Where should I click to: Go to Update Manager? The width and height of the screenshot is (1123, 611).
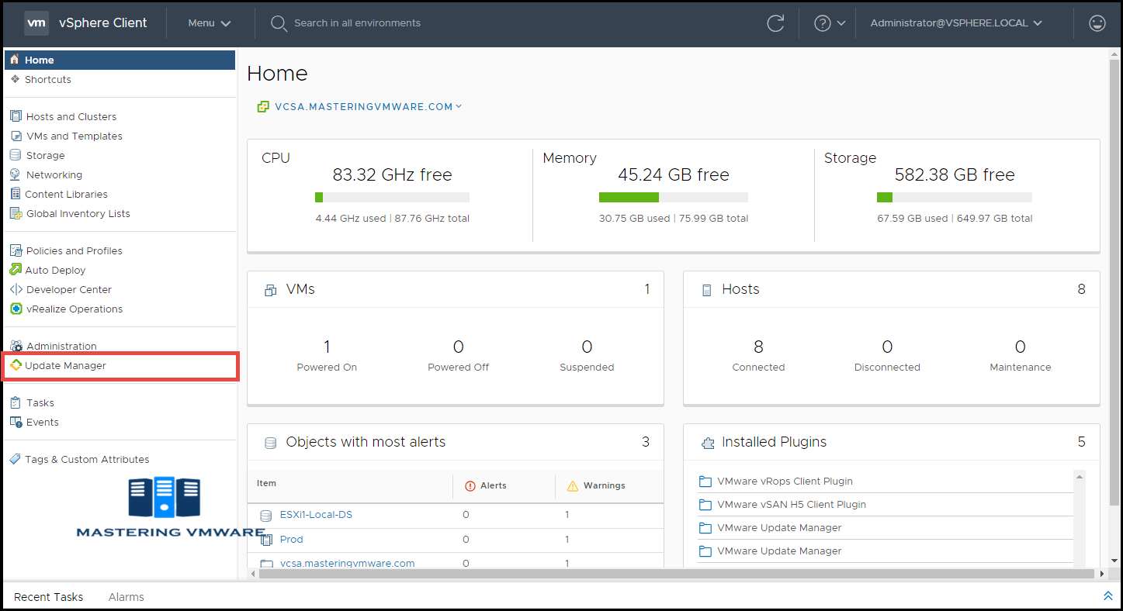(65, 365)
